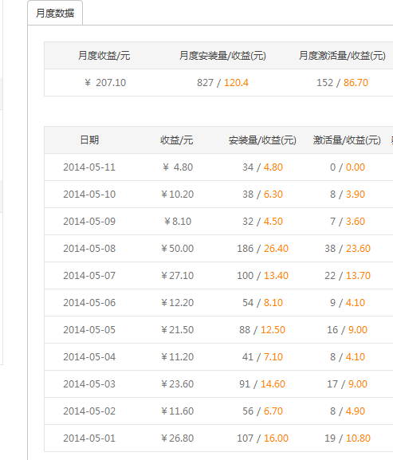Click income ¥21.50 cell

tap(178, 330)
